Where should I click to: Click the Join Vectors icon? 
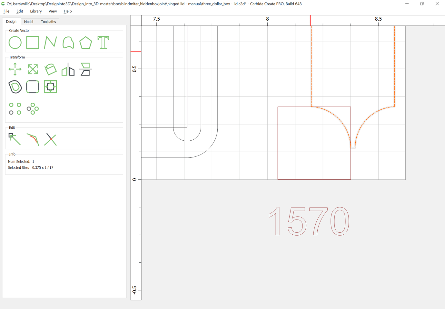33,139
